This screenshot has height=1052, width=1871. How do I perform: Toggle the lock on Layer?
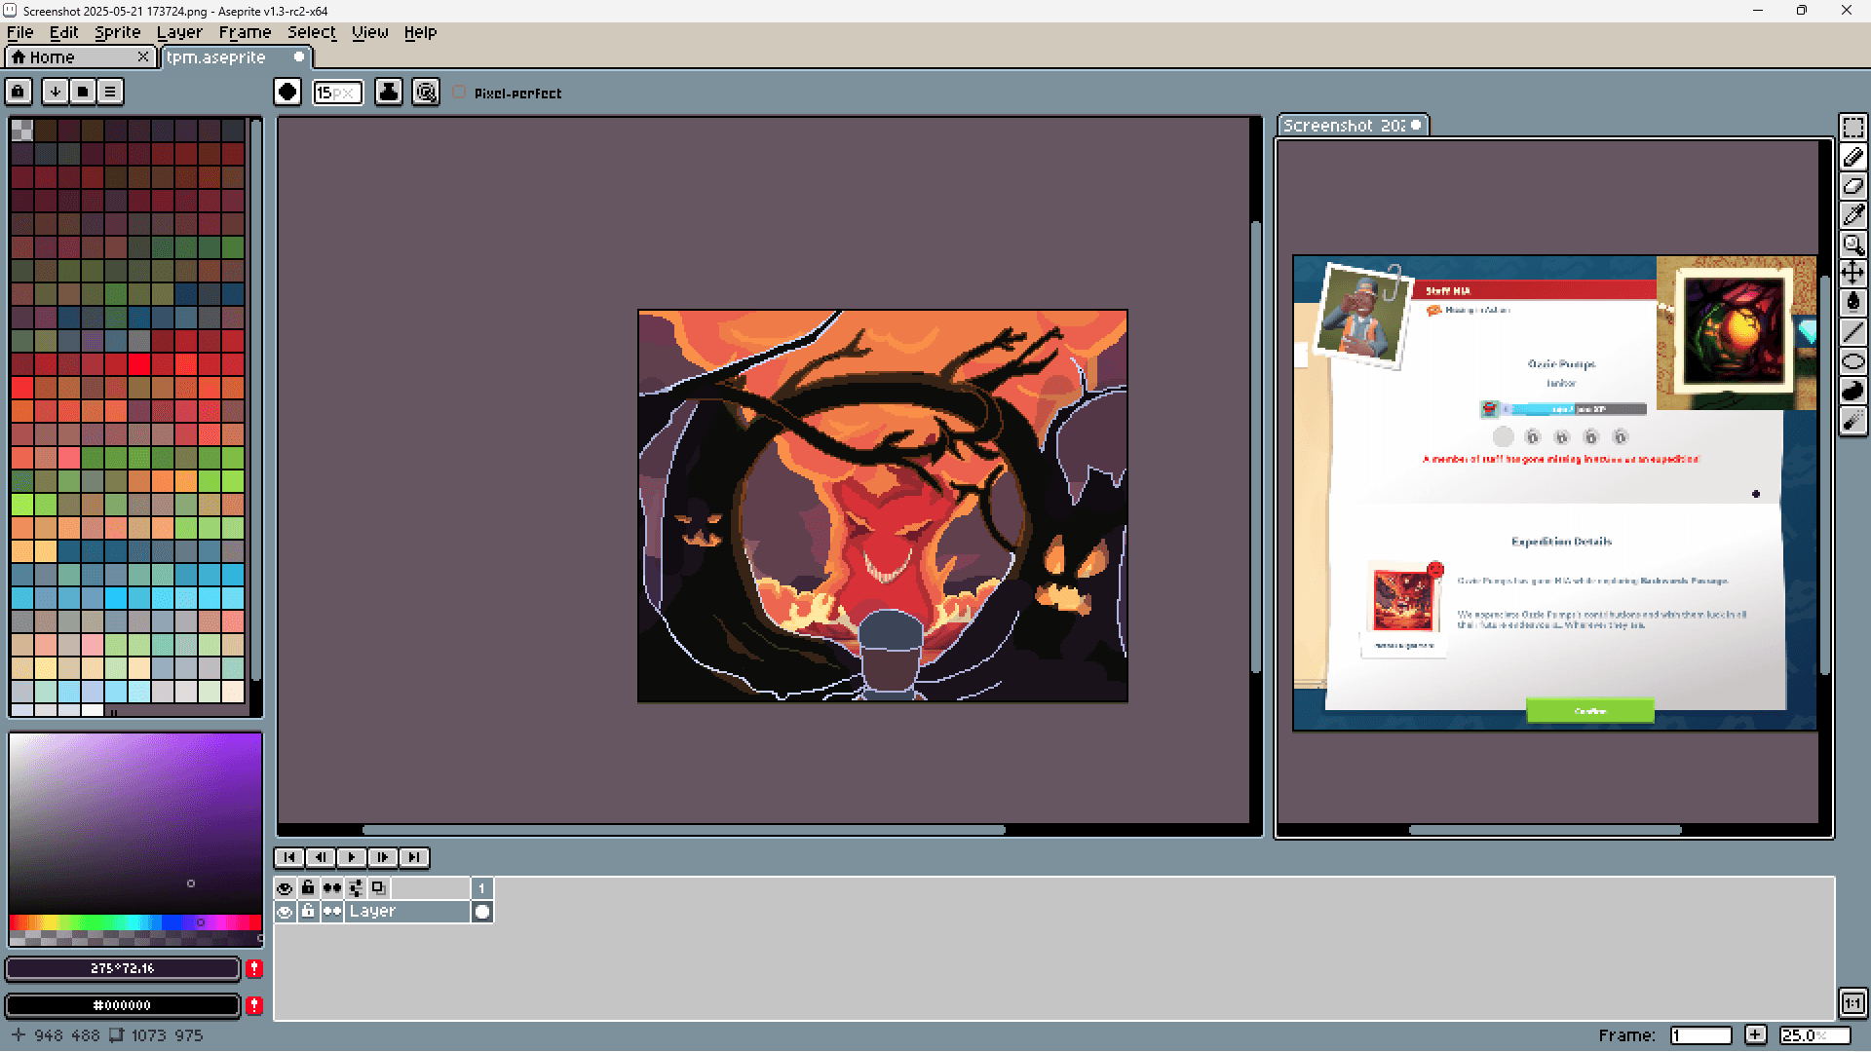coord(308,912)
